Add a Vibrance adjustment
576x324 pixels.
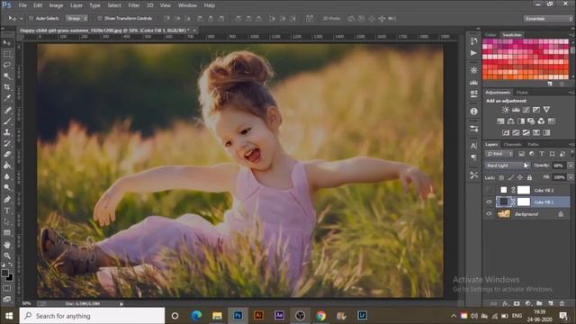[546, 110]
